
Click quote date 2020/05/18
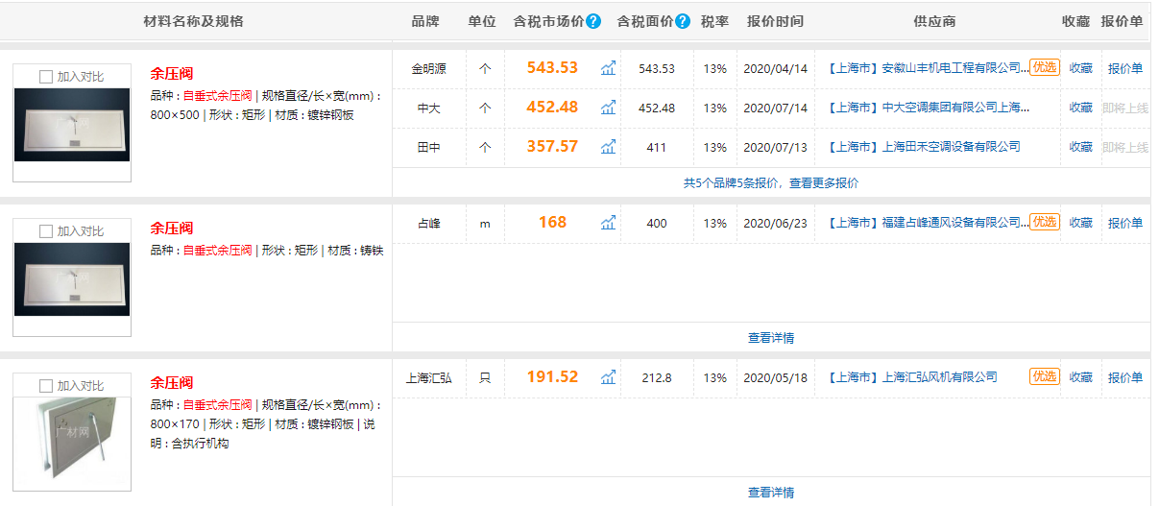click(x=775, y=378)
